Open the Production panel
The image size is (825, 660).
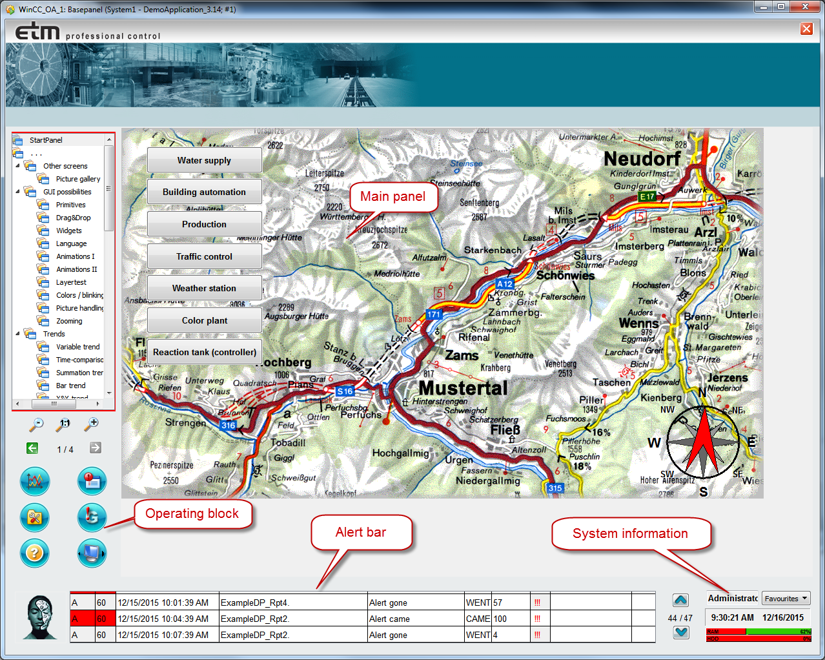204,224
